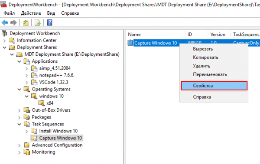Image resolution: width=260 pixels, height=164 pixels.
Task: Open the Файл menu
Action: click(x=9, y=13)
